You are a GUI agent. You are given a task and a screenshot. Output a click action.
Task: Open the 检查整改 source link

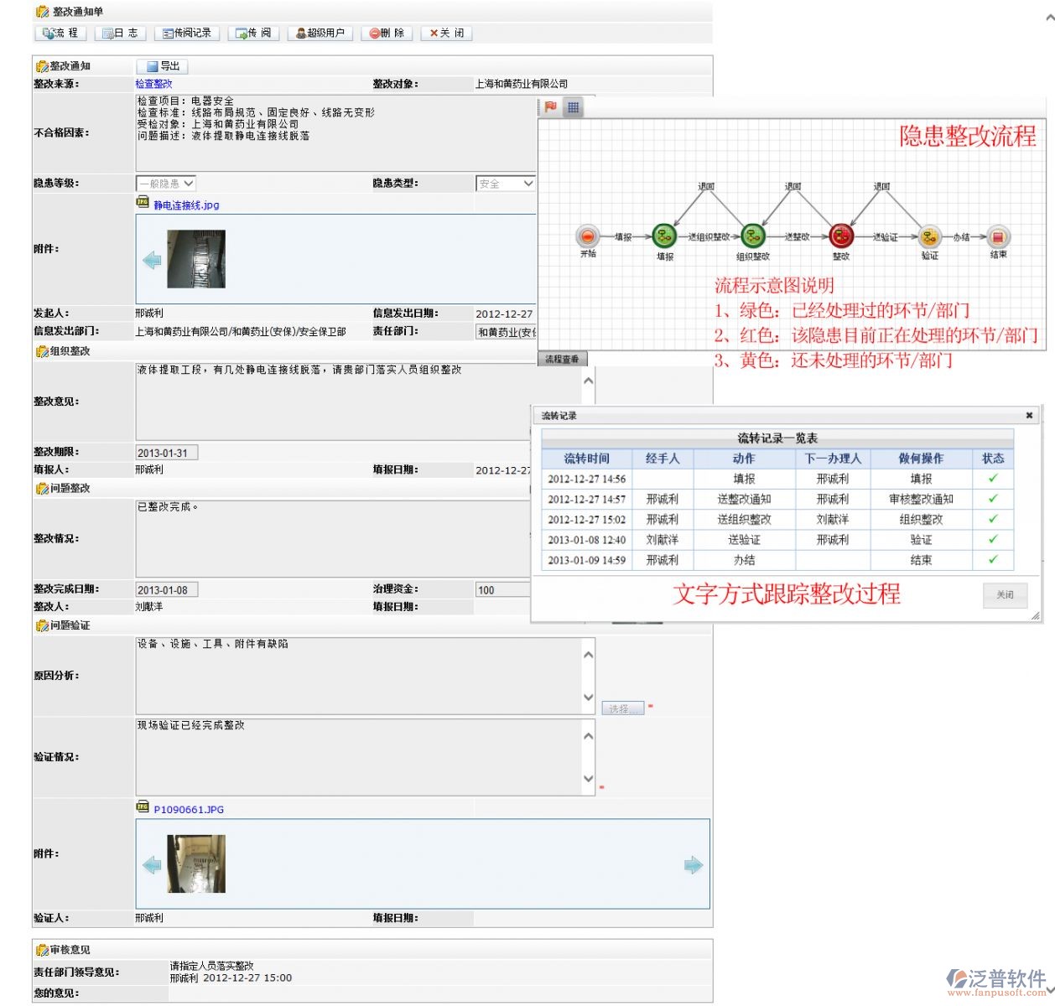coord(153,84)
